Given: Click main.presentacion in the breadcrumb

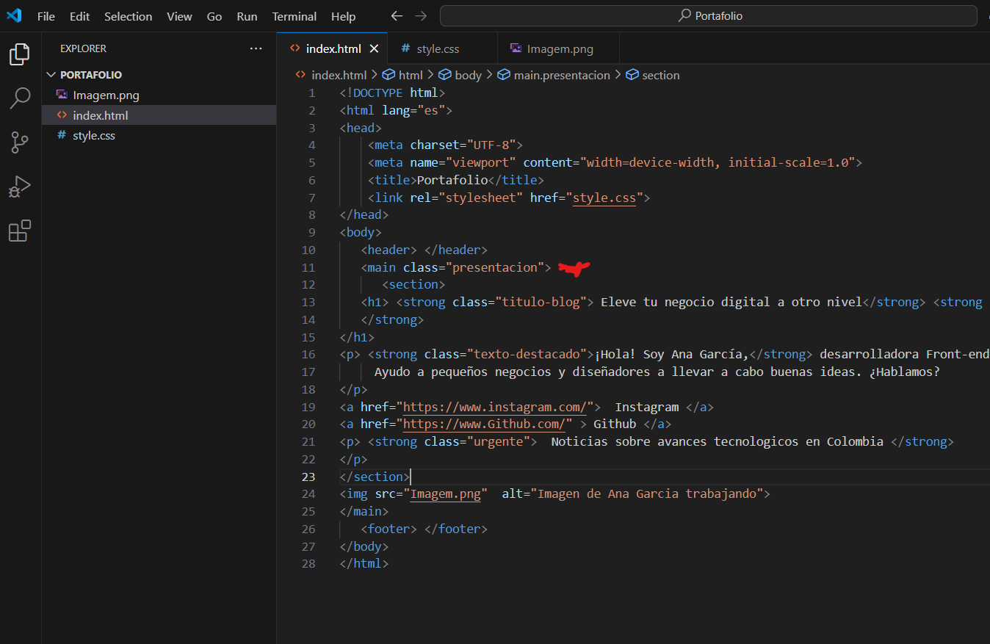Looking at the screenshot, I should (562, 75).
